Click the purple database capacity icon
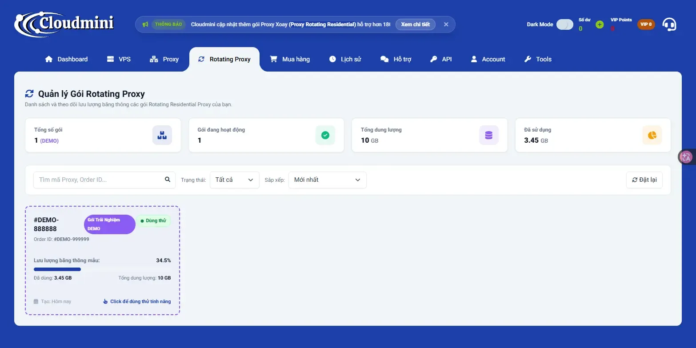The width and height of the screenshot is (696, 348). pos(489,135)
